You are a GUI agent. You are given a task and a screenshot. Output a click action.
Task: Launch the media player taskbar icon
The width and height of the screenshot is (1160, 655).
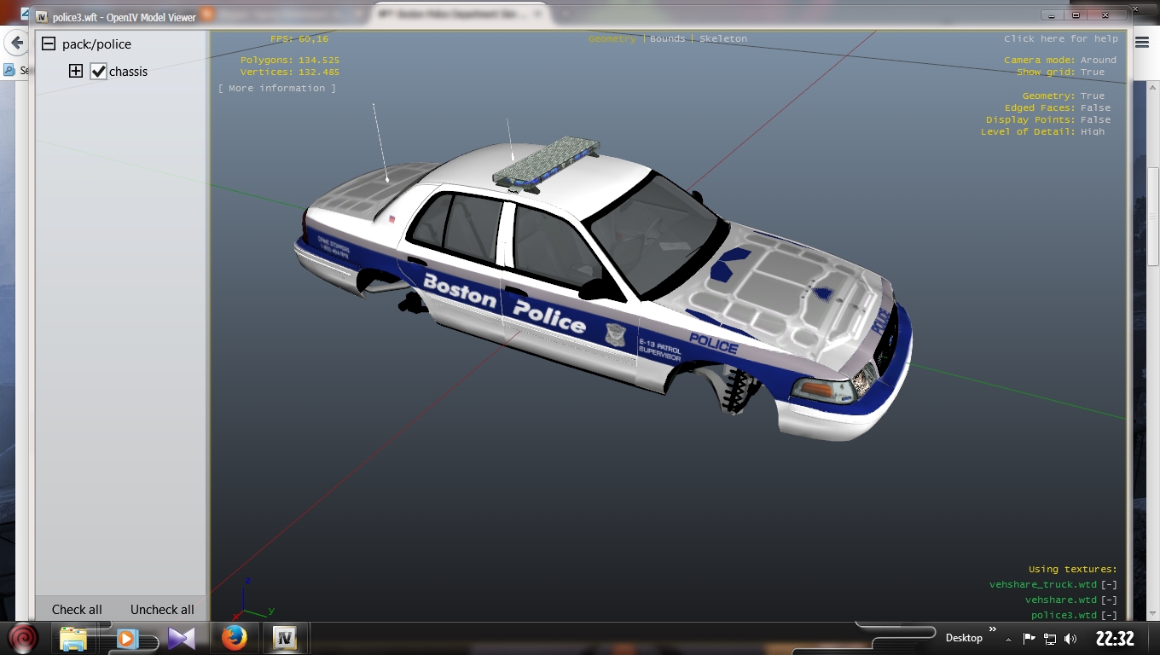click(x=127, y=638)
